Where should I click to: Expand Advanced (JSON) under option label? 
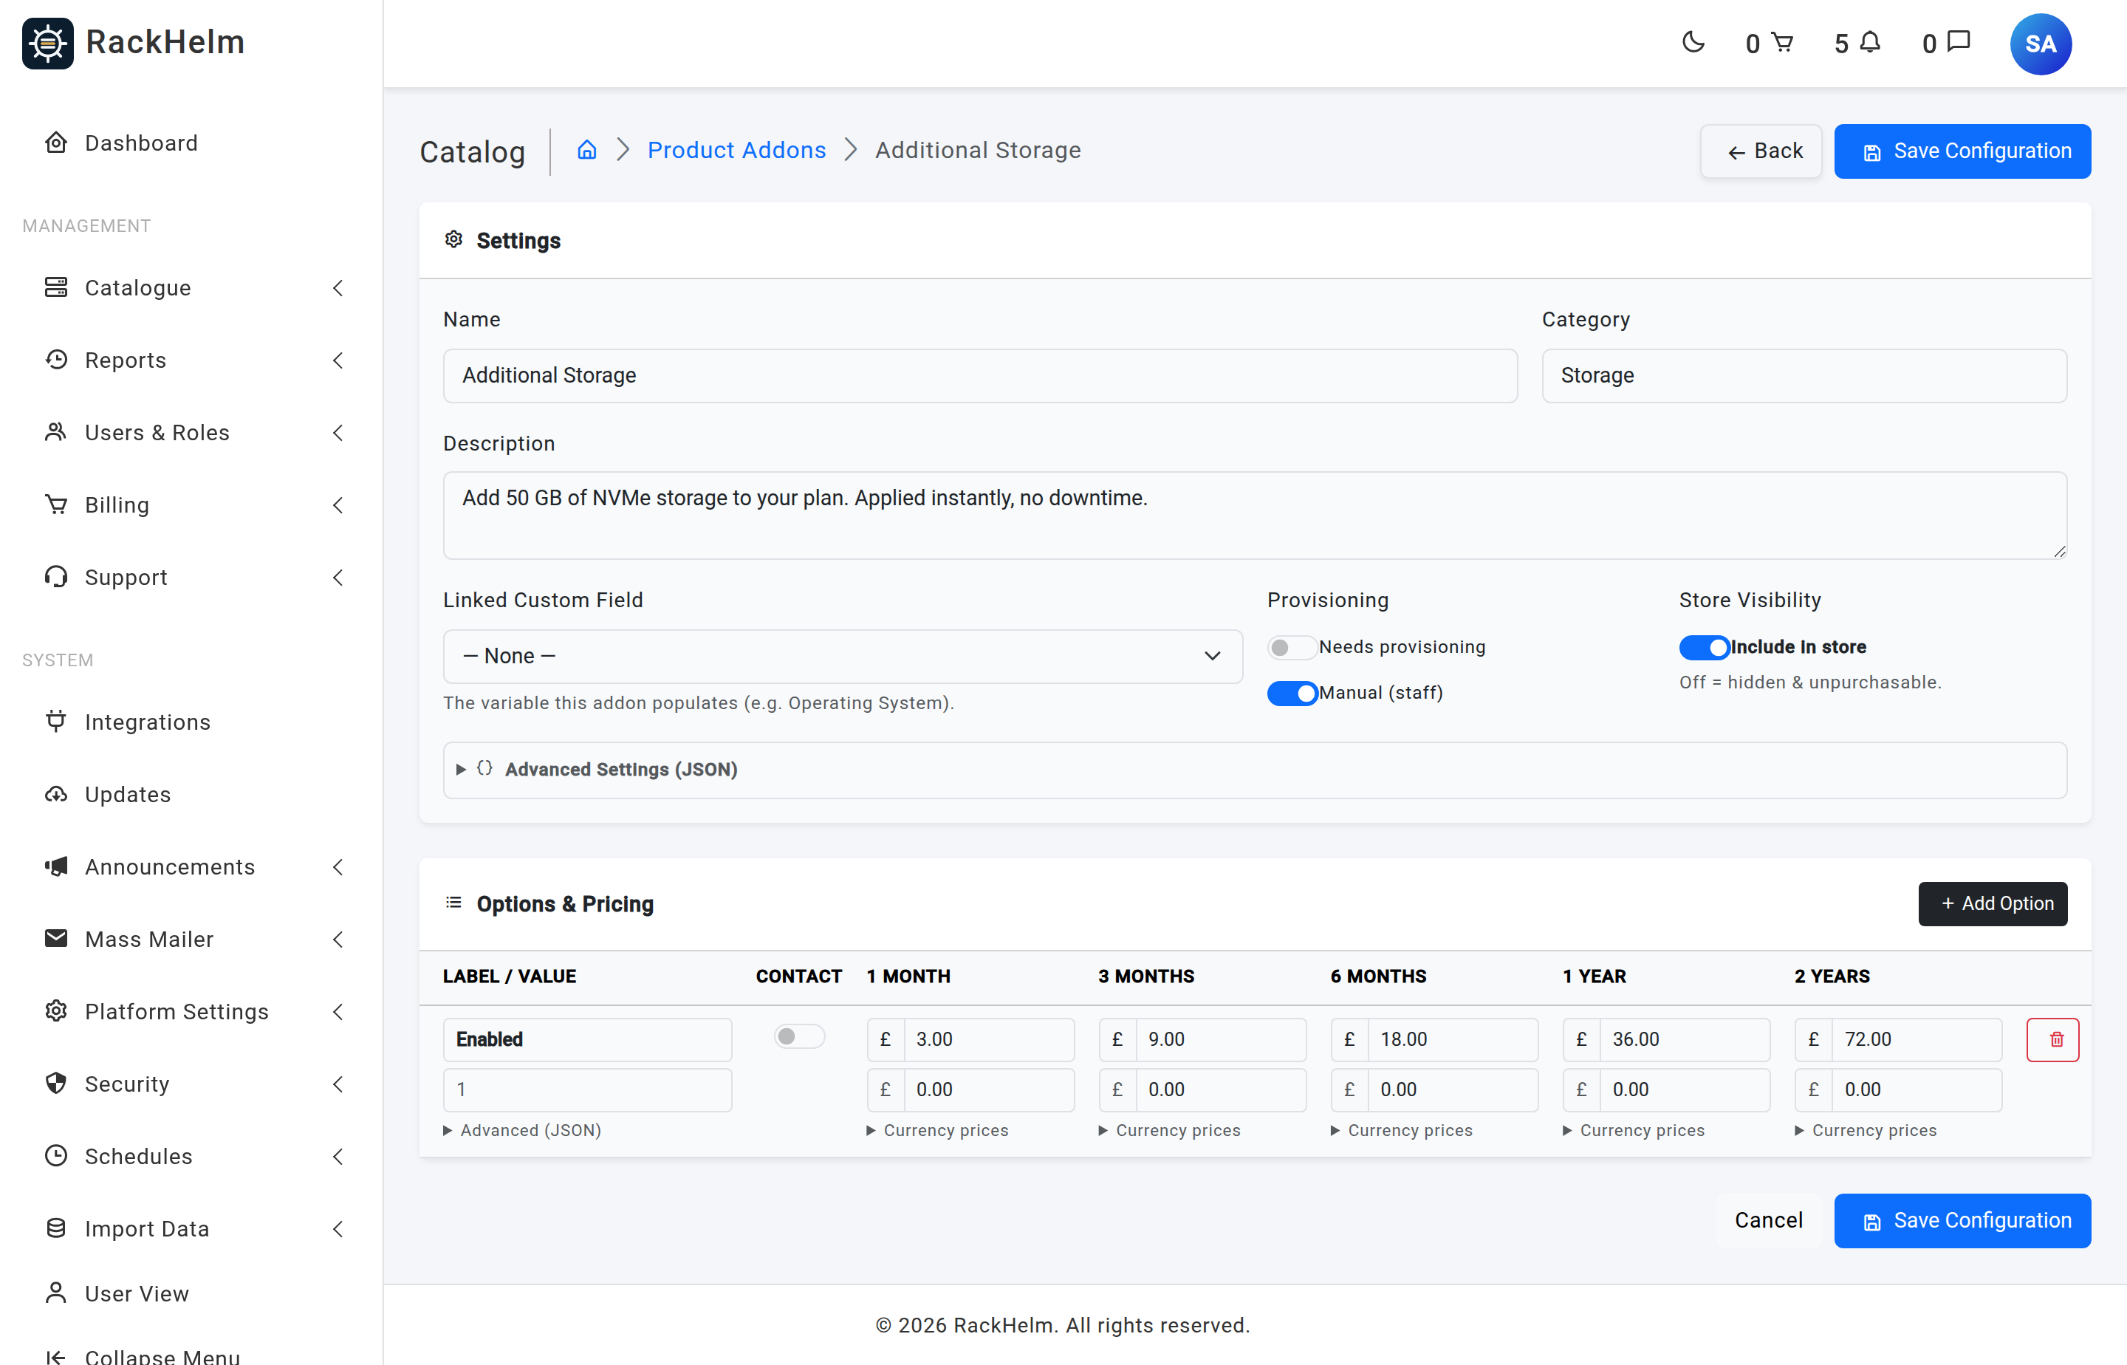[522, 1130]
